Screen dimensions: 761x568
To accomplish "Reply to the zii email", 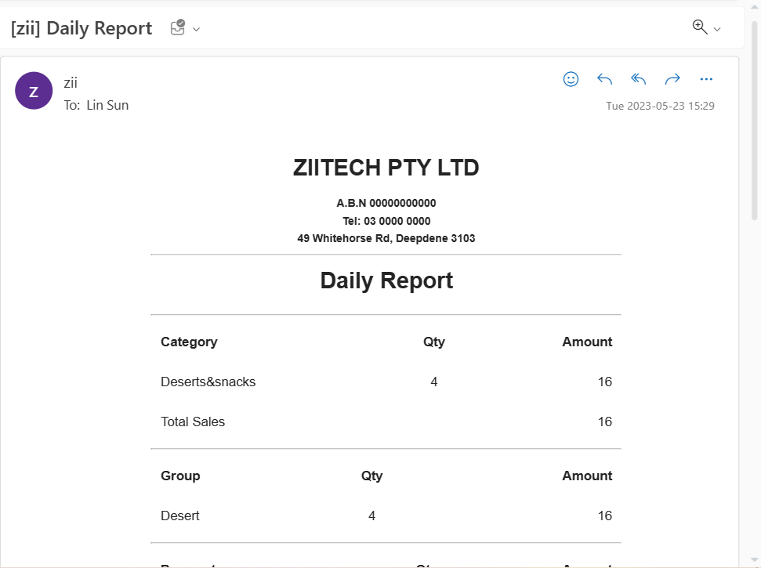I will (604, 79).
